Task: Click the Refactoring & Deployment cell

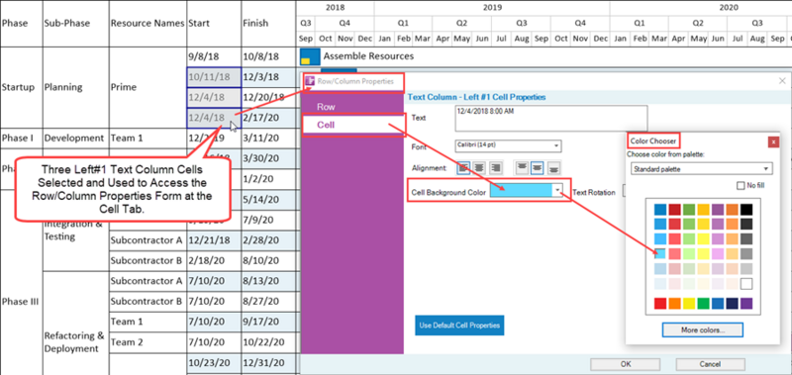Action: pos(76,341)
